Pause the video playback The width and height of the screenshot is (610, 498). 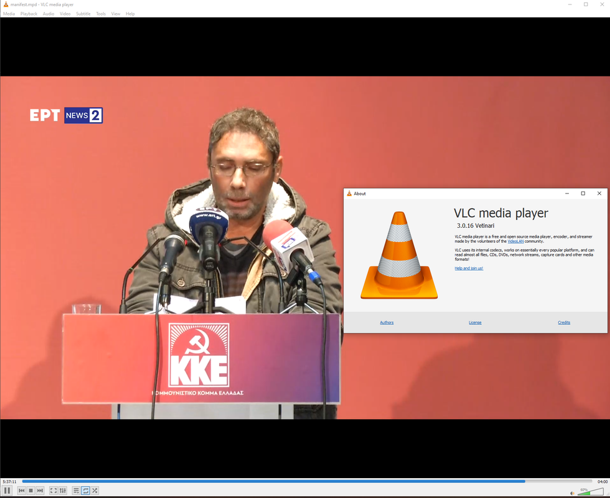[x=7, y=491]
